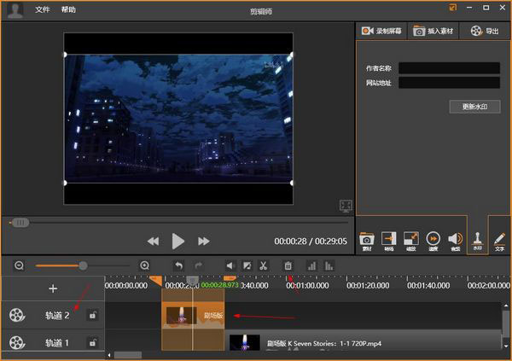Click the 导出 export button
This screenshot has width=512, height=361.
[x=486, y=31]
